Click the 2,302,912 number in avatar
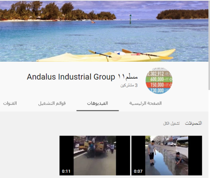 coord(155,74)
